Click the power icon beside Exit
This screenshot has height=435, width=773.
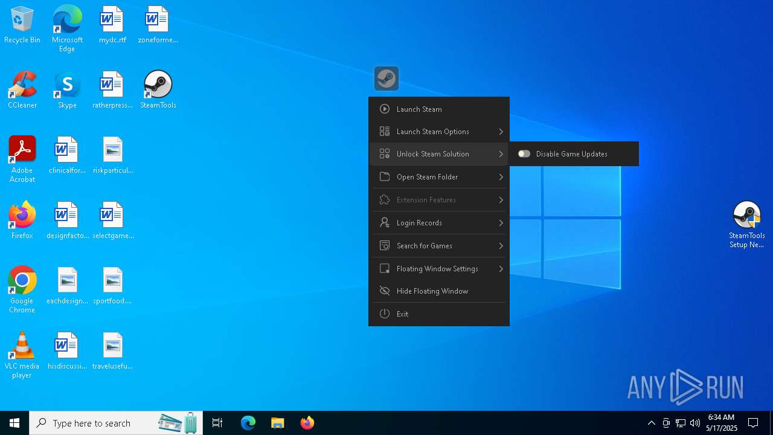point(384,314)
